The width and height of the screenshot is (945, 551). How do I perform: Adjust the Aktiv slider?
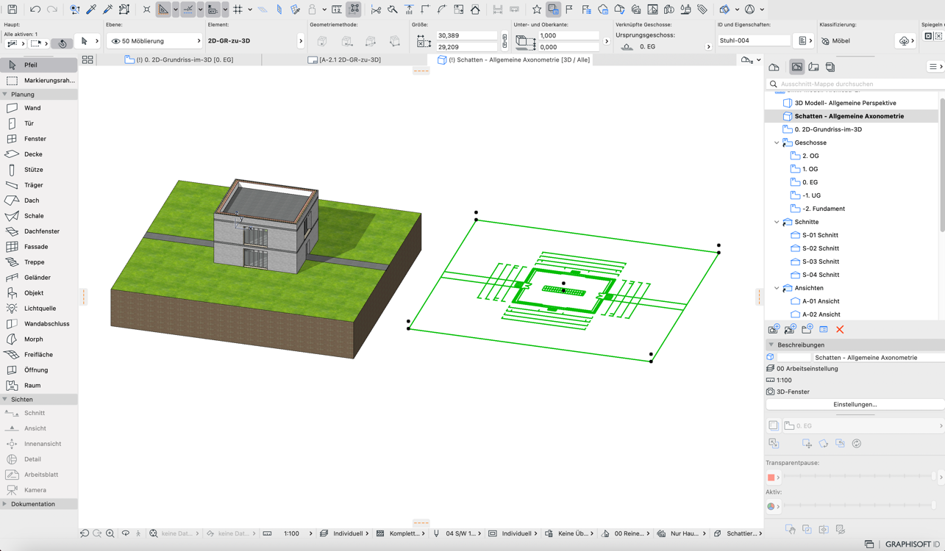click(x=860, y=506)
